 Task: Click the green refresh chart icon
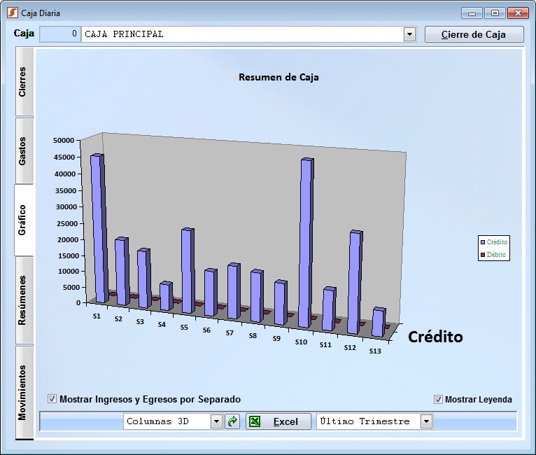[232, 421]
